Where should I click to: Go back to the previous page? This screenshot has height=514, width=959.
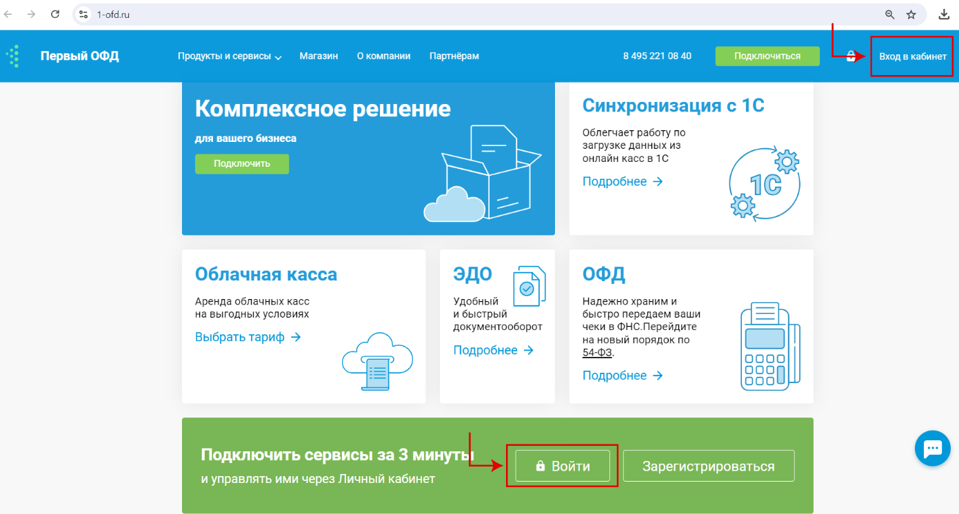tap(8, 14)
